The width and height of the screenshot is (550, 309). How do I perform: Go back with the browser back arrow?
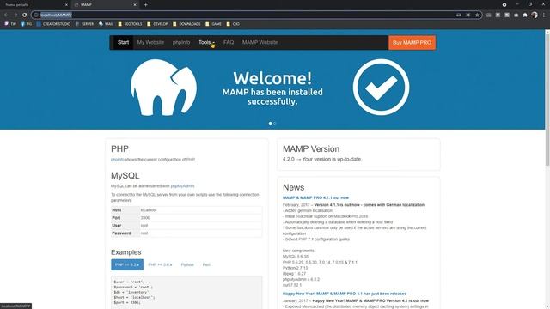(x=6, y=15)
